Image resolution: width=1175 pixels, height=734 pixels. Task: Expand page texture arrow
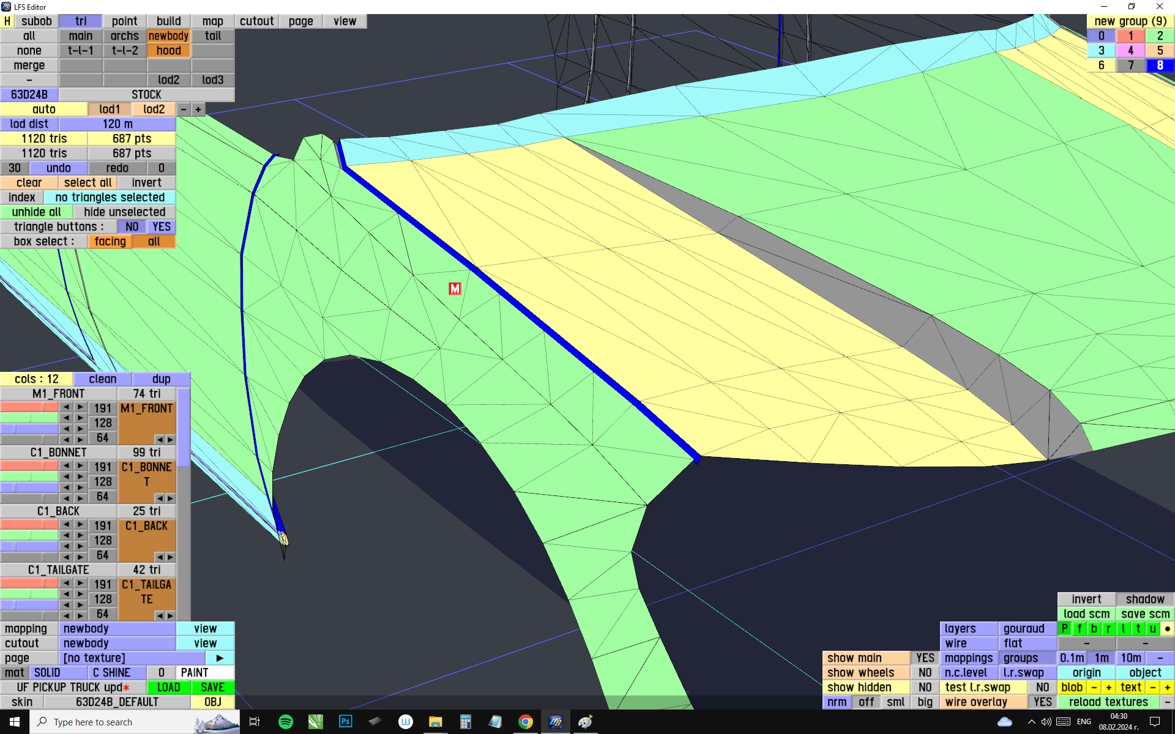[220, 658]
